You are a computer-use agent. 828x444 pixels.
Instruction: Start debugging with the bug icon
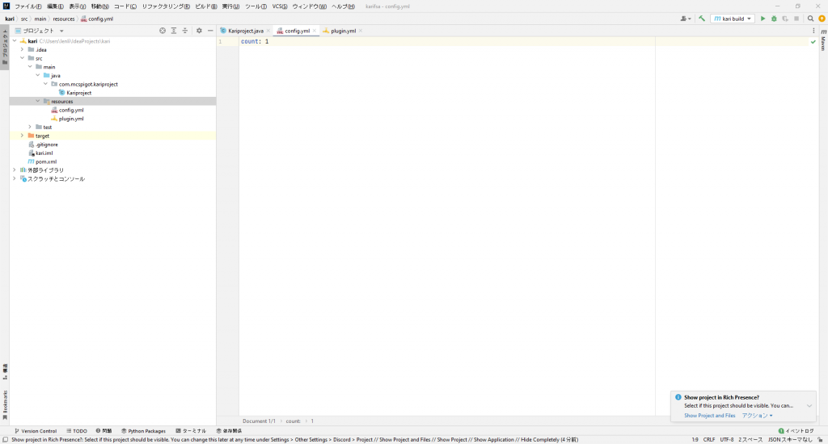[774, 19]
